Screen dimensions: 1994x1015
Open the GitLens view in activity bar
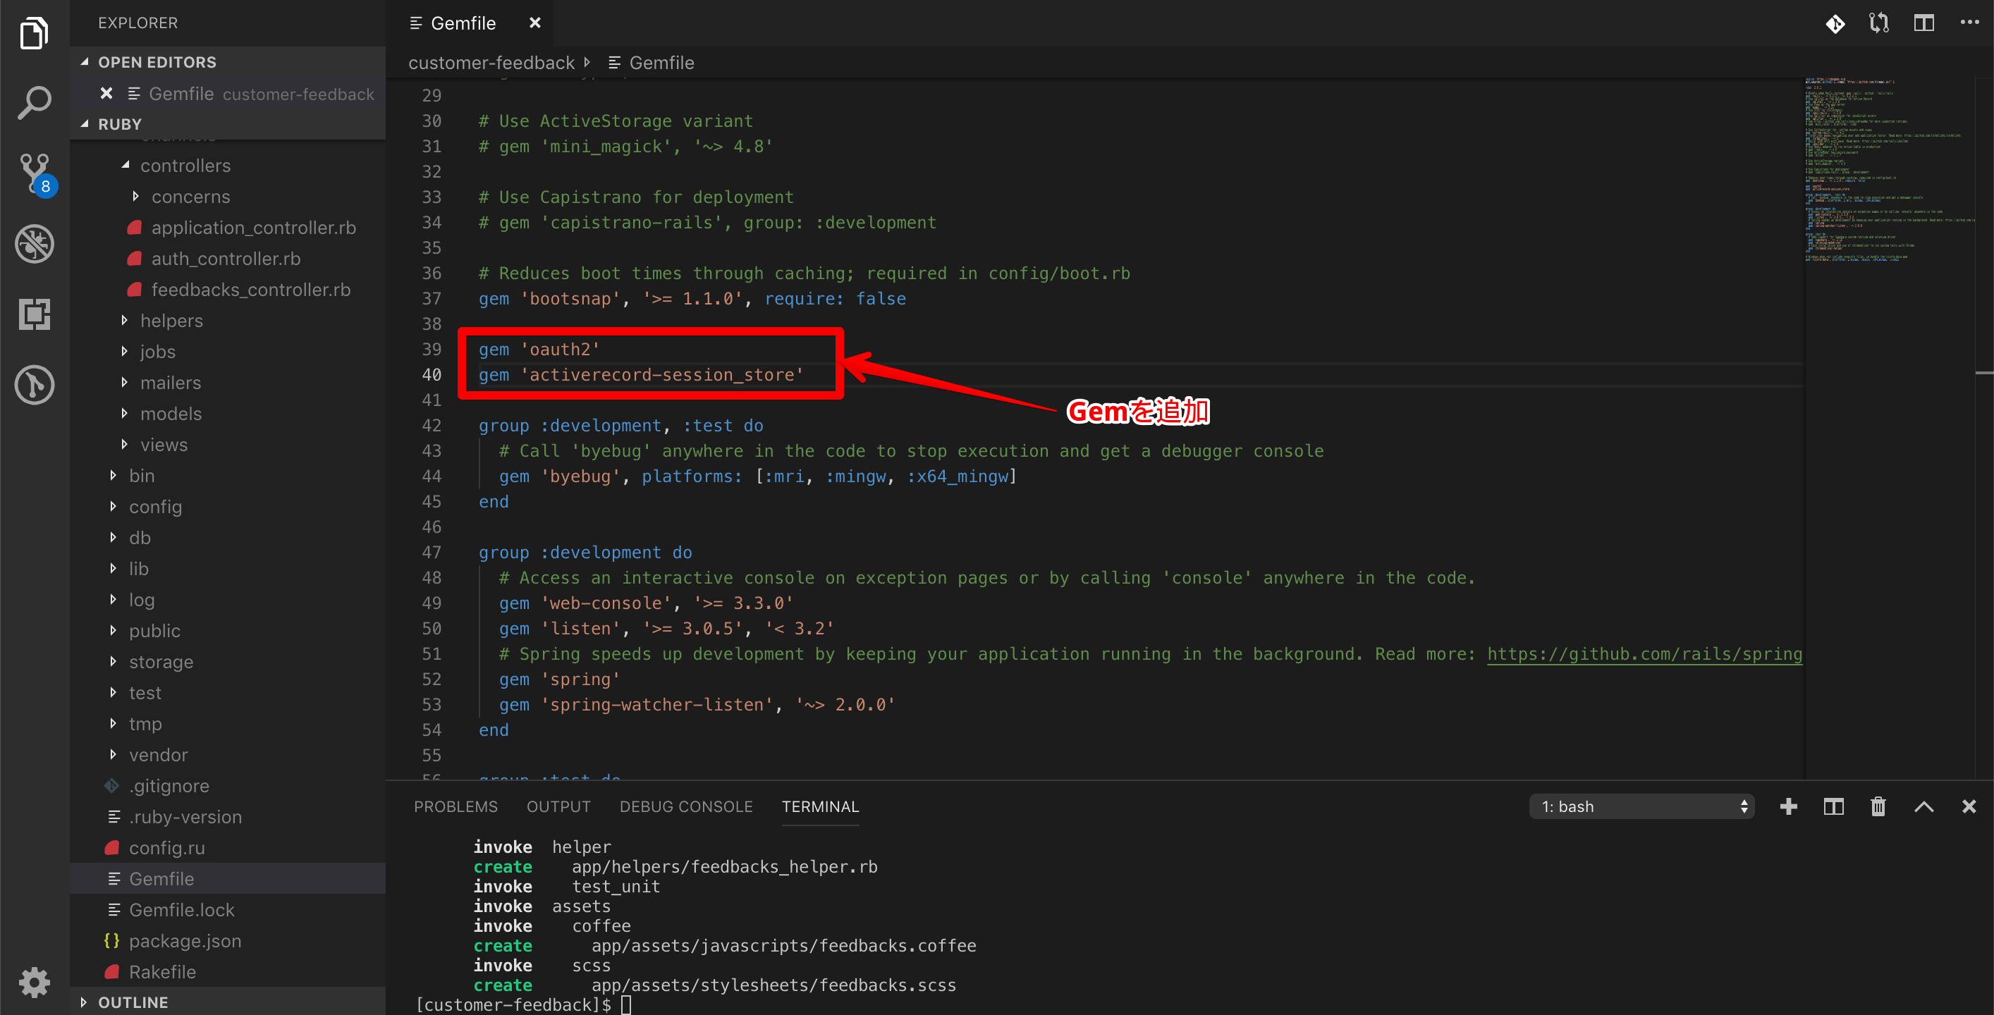(34, 384)
